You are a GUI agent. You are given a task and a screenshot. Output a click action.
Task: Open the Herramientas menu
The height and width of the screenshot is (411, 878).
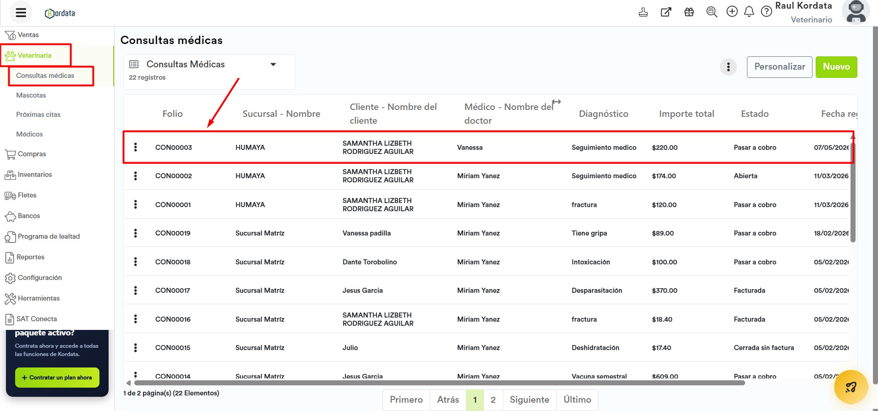click(x=32, y=298)
